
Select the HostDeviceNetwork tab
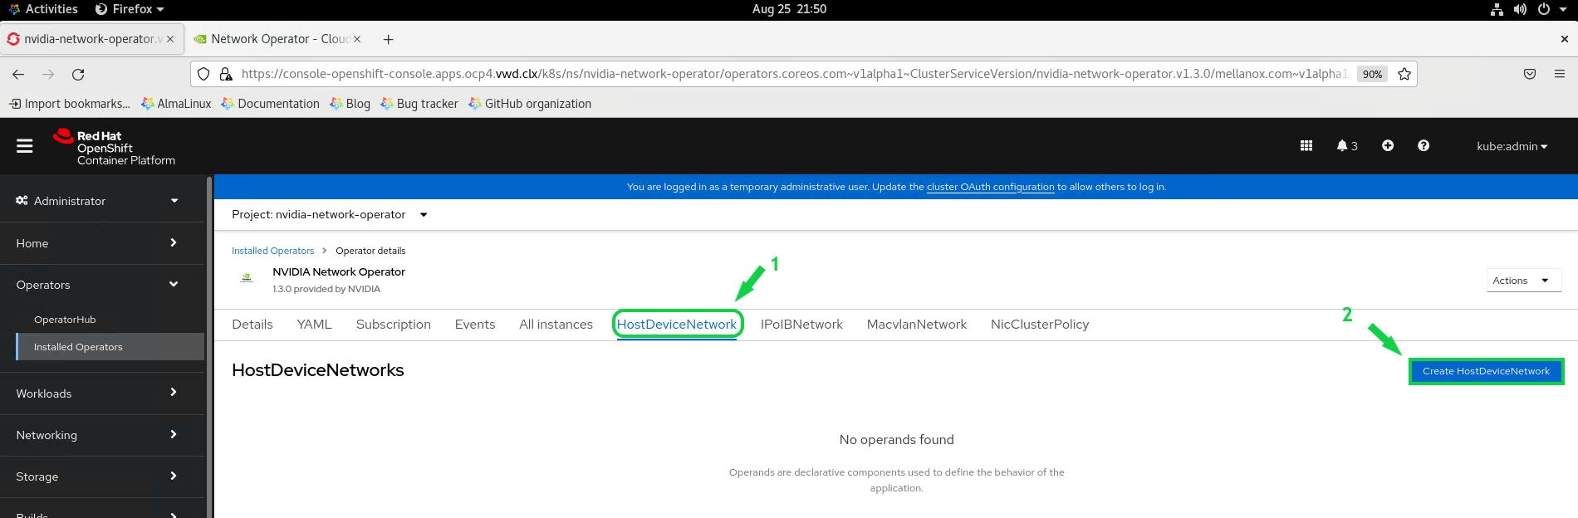coord(677,325)
